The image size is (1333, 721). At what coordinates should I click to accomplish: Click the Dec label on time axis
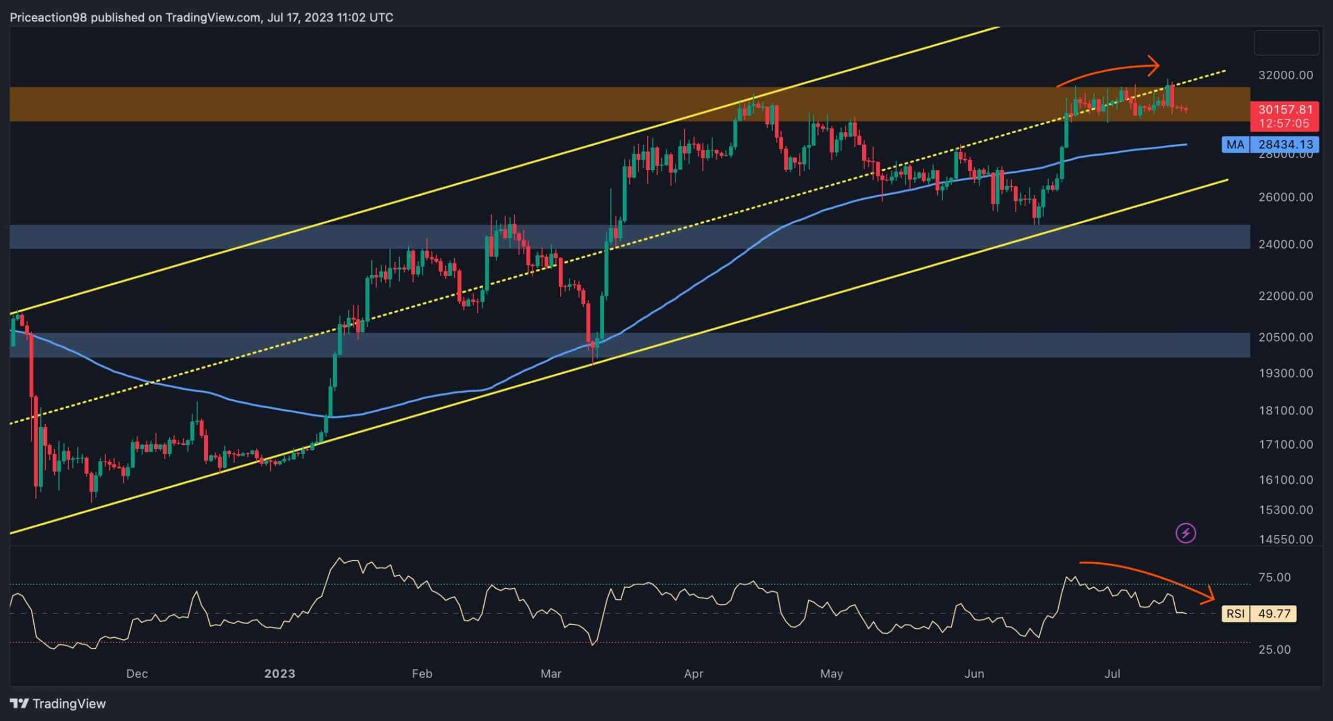137,674
